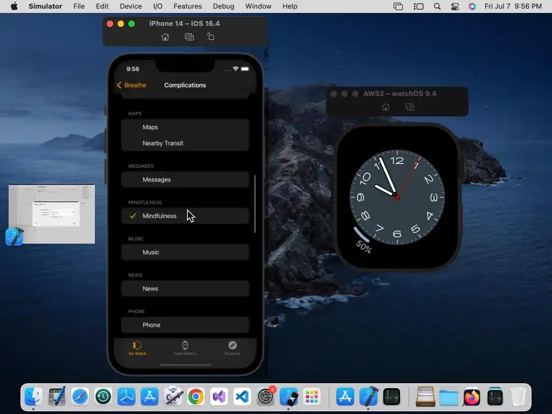Open the drawer stack icon in the Dock
The height and width of the screenshot is (414, 552).
425,397
